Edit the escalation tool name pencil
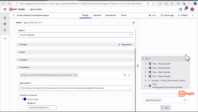The height and width of the screenshot is (112, 198). [75, 75]
